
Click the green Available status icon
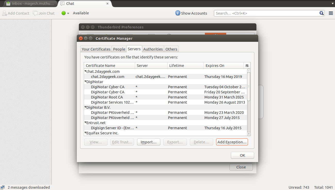click(64, 13)
